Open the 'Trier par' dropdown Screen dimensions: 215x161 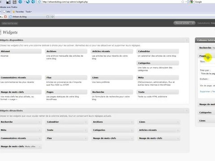207,74
